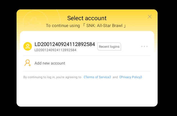Open the Privacy Policy link
This screenshot has height=116, width=177.
pyautogui.click(x=131, y=77)
